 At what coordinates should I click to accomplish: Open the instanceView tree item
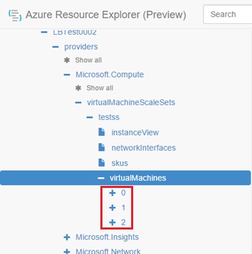click(x=135, y=133)
